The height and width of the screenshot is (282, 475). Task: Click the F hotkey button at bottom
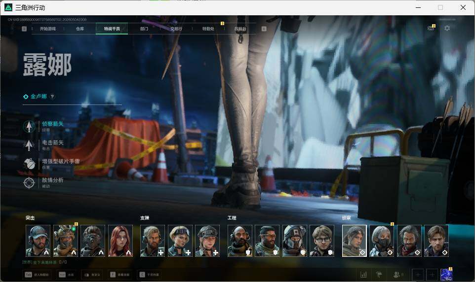(120, 275)
